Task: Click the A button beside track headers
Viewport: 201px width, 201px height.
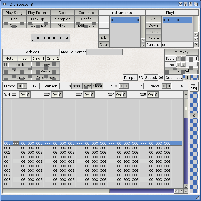Action: (186, 95)
